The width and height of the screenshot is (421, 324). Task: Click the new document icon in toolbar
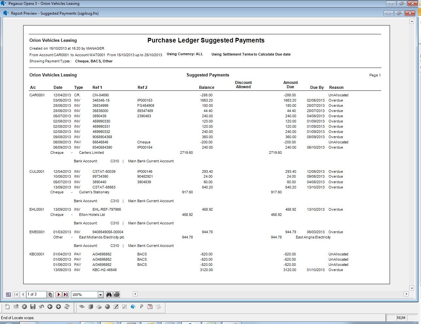pyautogui.click(x=7, y=307)
